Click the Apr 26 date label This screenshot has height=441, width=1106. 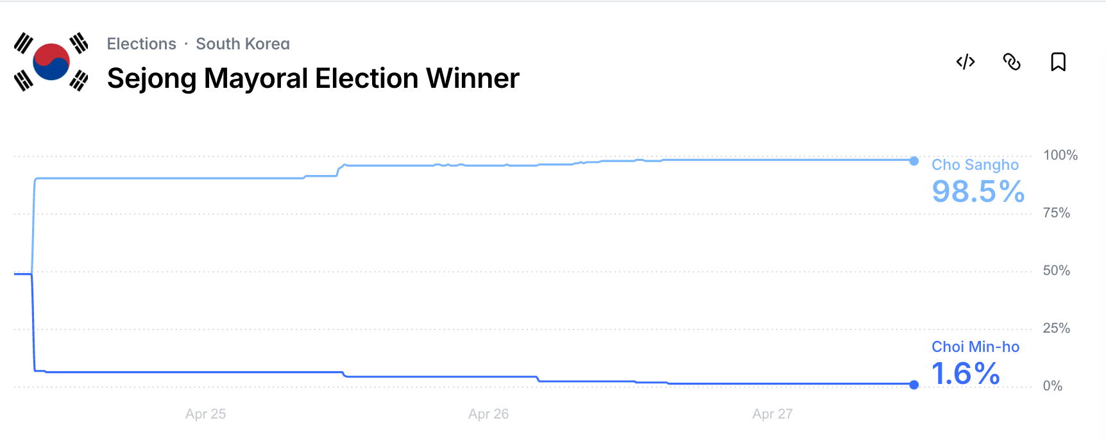pos(488,414)
